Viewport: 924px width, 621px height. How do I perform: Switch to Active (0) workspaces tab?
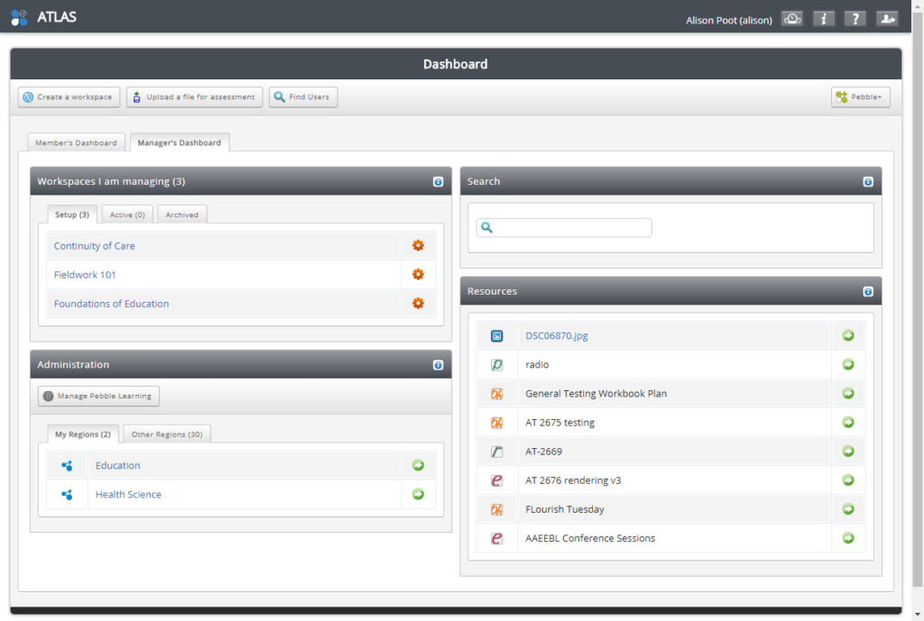[x=127, y=215]
